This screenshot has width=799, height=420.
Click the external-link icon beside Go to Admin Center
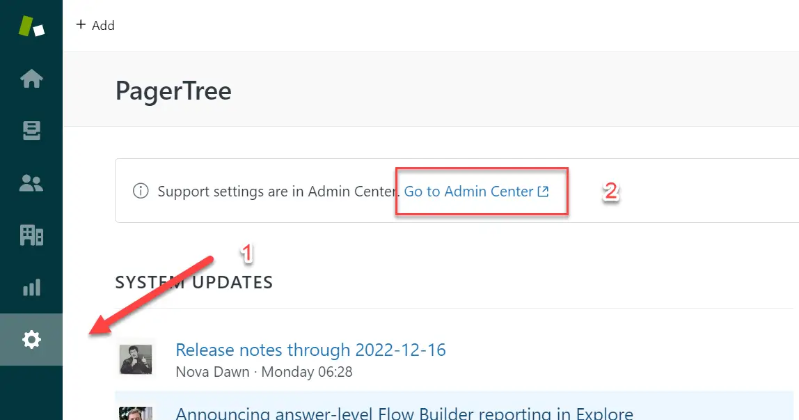point(543,191)
